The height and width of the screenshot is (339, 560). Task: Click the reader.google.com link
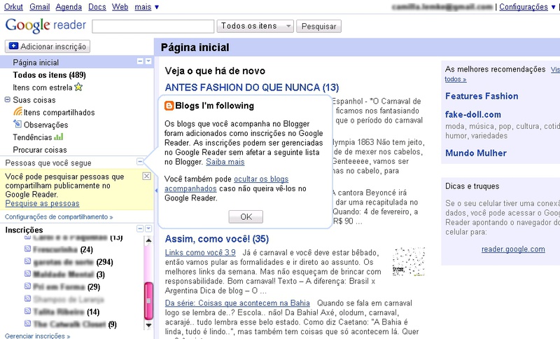(513, 249)
